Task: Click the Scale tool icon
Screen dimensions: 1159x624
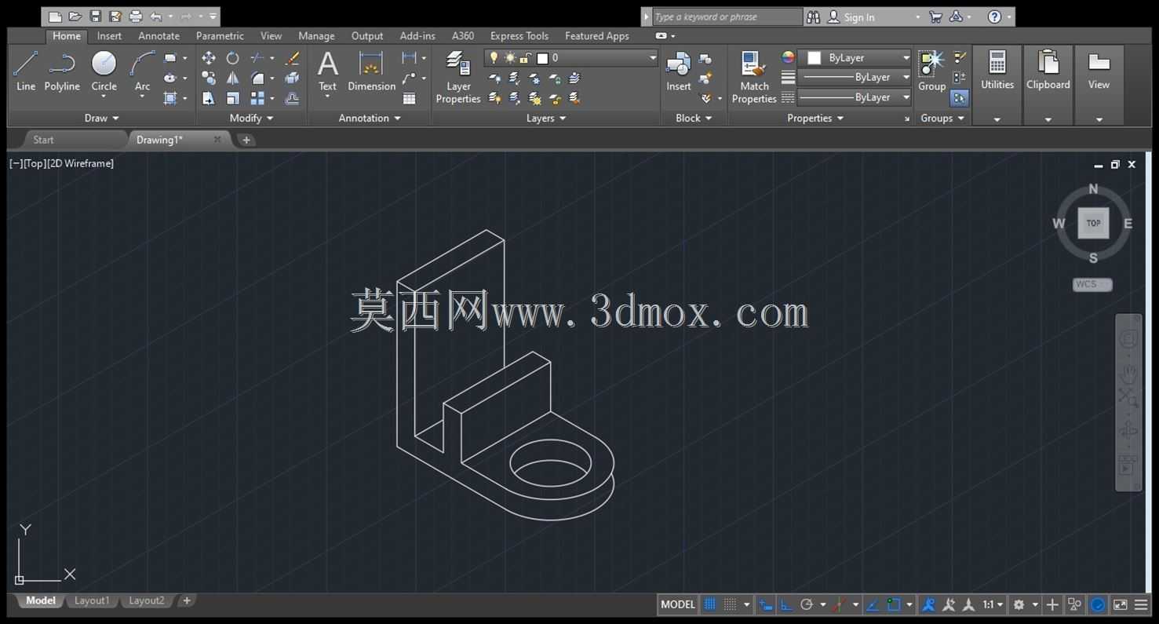Action: (x=233, y=98)
